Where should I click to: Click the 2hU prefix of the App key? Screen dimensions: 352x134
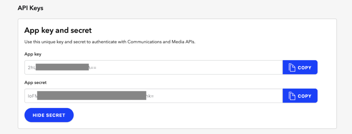32,67
